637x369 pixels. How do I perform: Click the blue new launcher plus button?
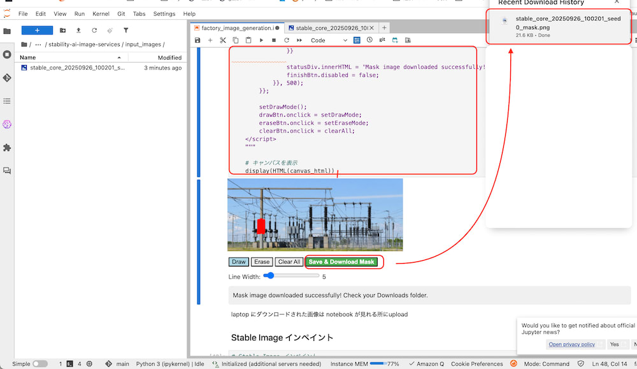pyautogui.click(x=37, y=31)
